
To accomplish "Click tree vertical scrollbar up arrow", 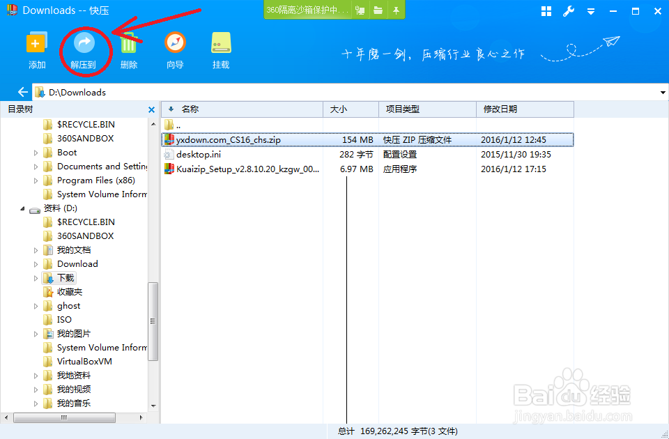I will pyautogui.click(x=153, y=124).
